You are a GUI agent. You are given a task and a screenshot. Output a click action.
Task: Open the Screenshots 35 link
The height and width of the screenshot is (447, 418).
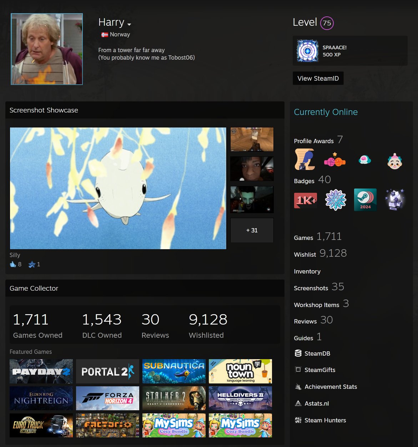tap(319, 287)
